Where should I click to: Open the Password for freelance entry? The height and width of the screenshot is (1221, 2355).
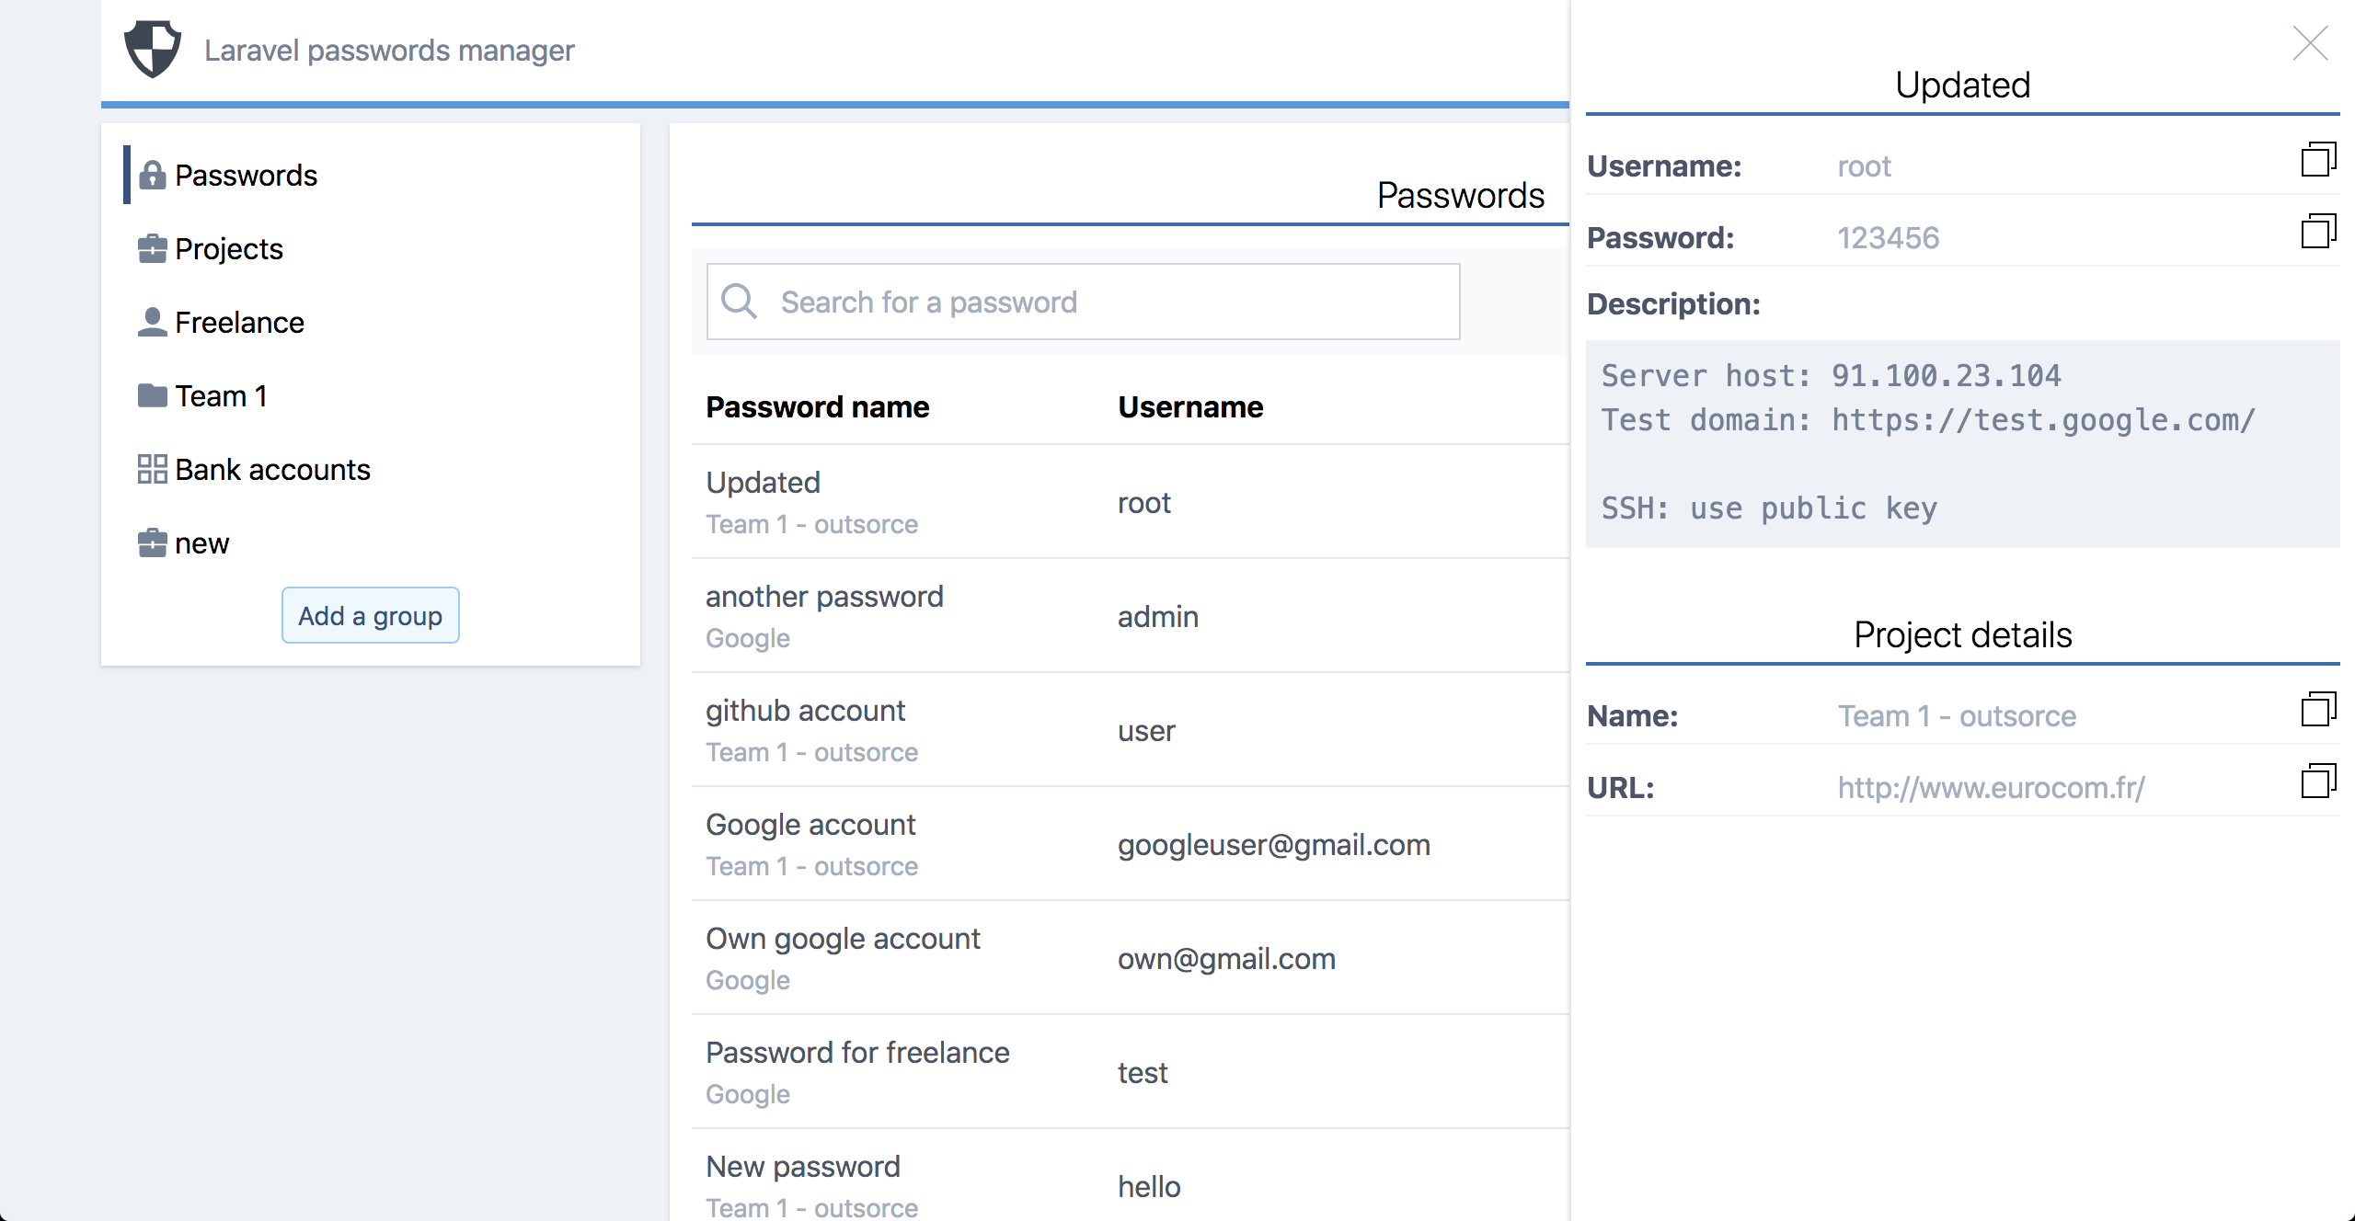point(857,1052)
